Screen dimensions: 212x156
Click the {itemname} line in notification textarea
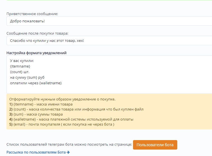(20, 66)
